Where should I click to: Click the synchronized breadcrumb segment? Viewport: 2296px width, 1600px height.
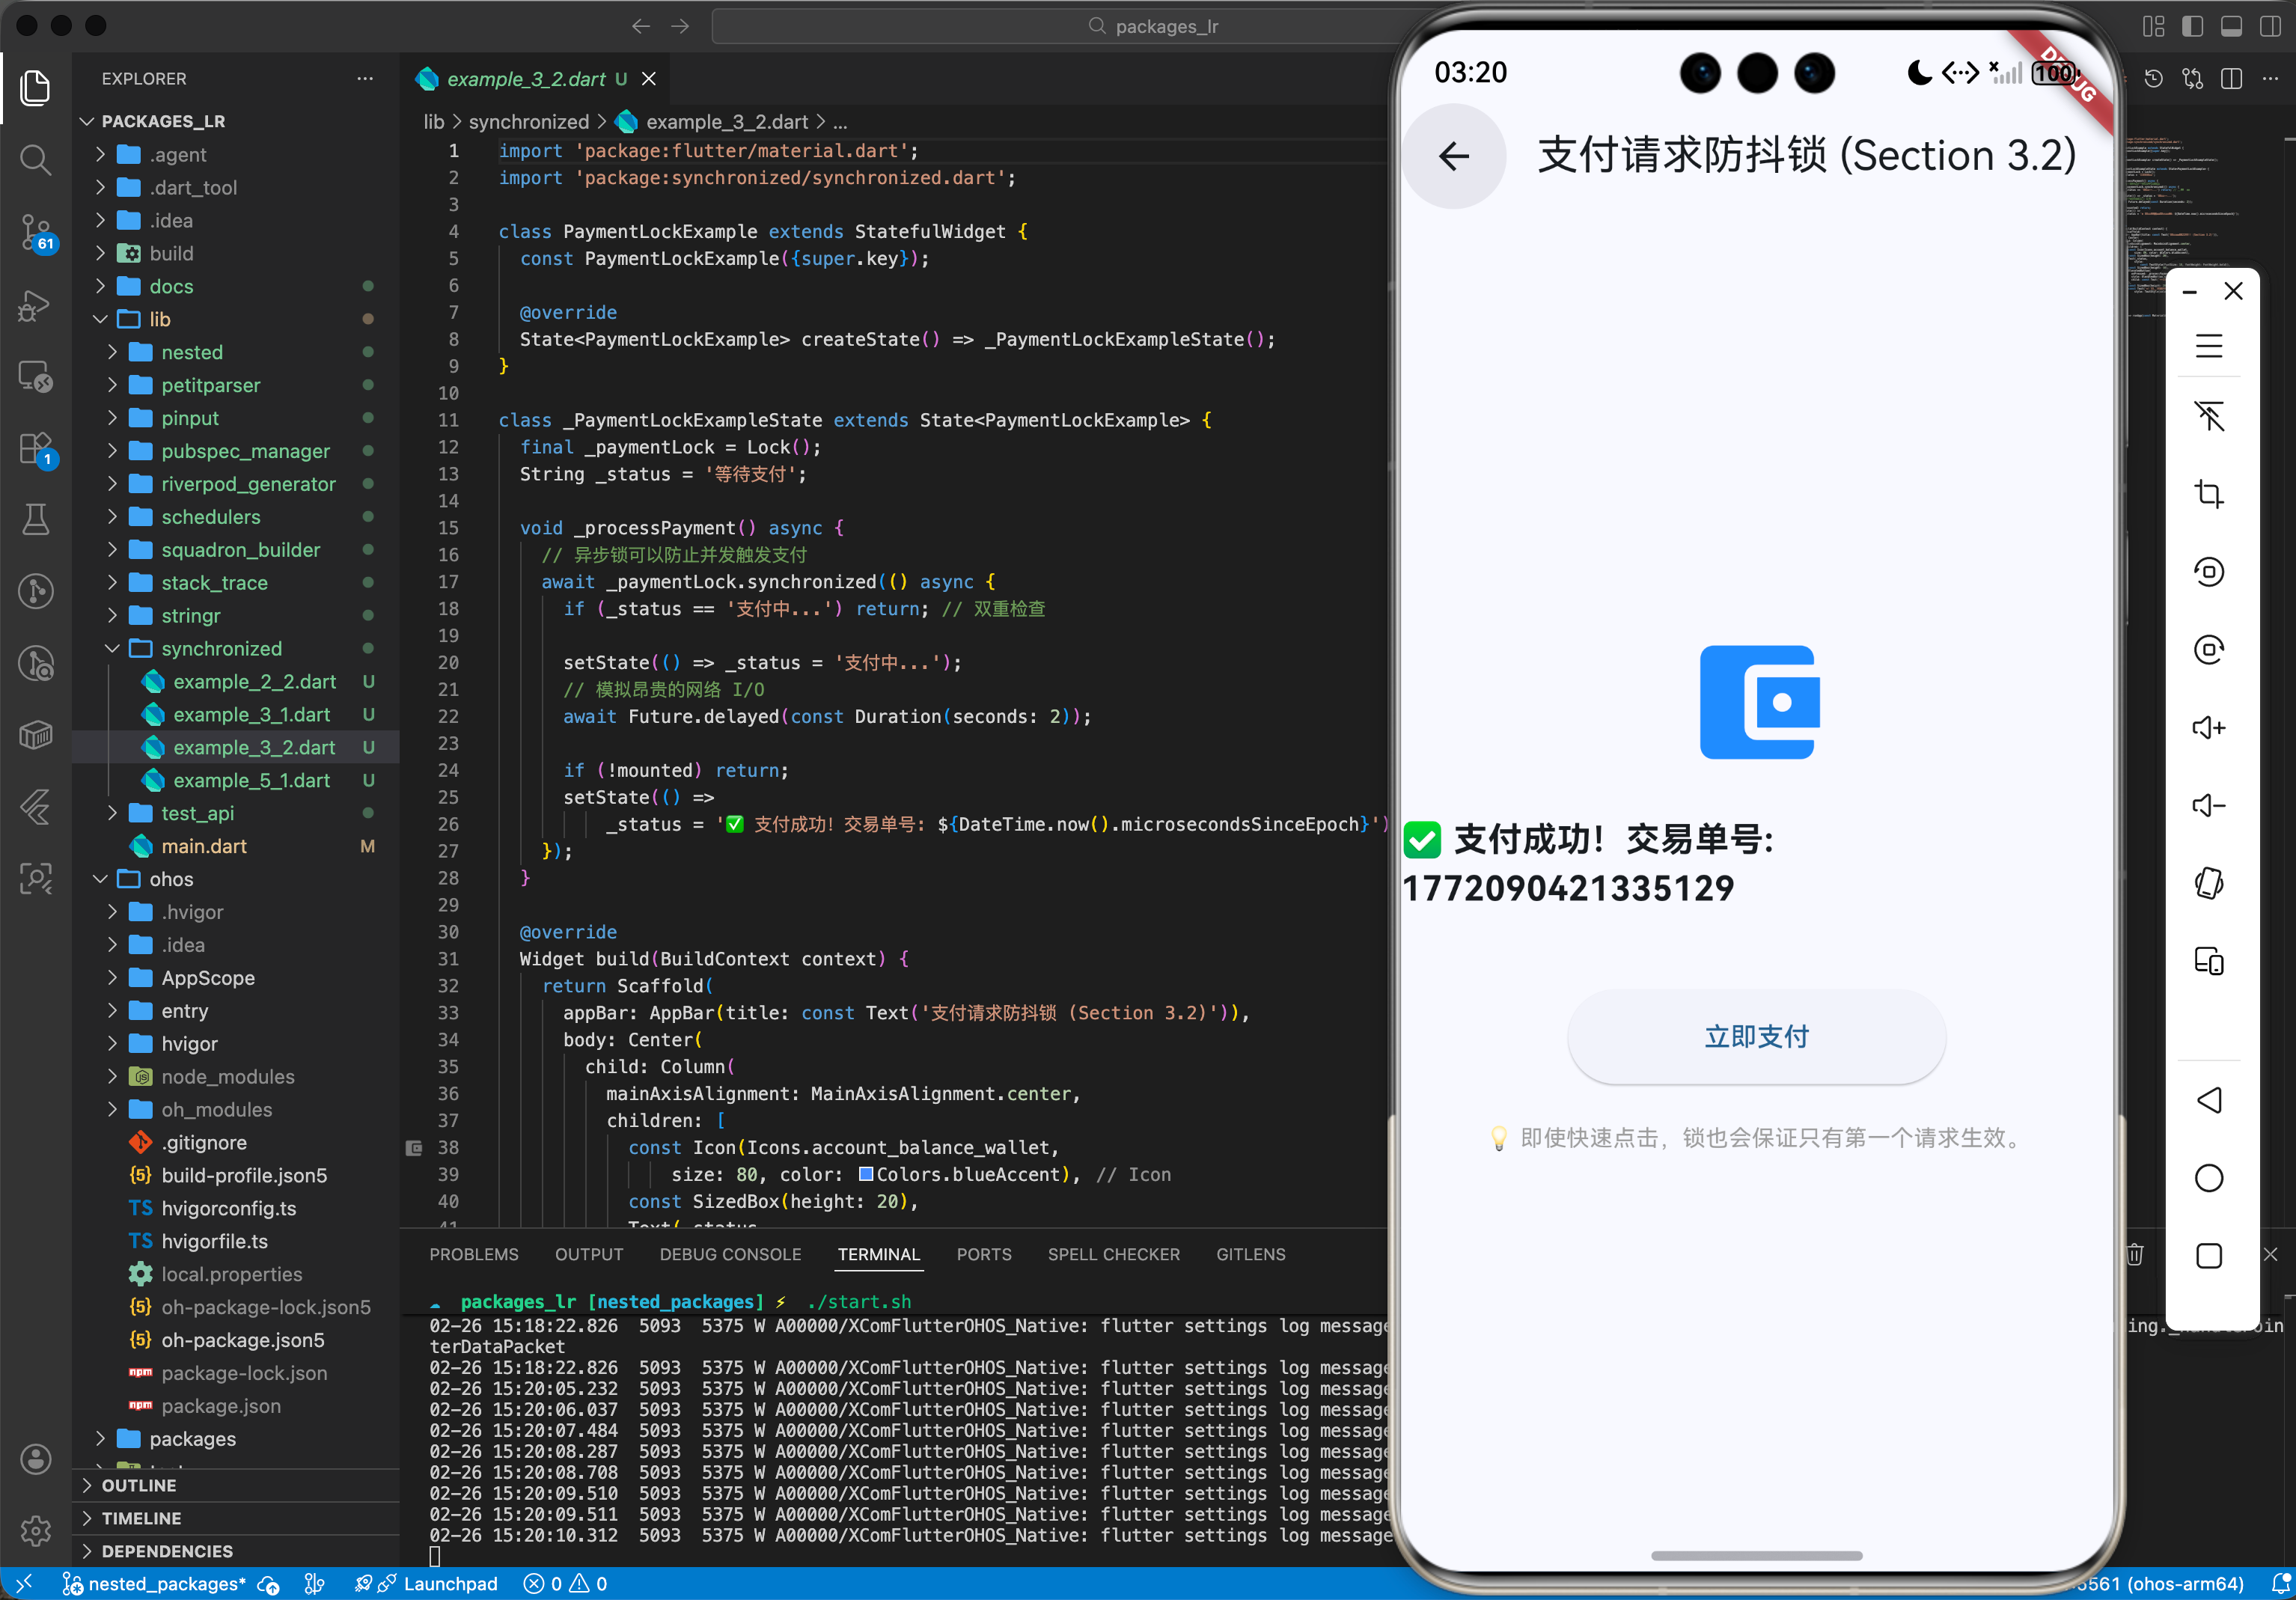click(x=528, y=122)
